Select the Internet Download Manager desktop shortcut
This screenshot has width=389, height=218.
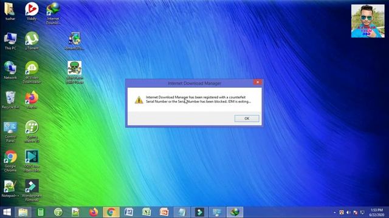point(53,13)
